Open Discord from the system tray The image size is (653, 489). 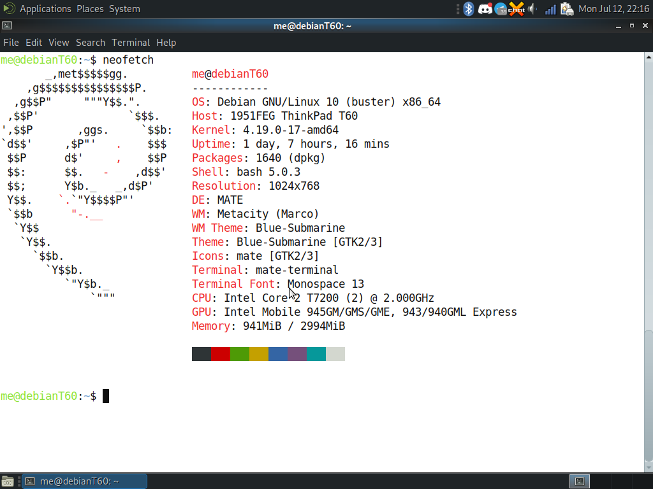coord(485,9)
